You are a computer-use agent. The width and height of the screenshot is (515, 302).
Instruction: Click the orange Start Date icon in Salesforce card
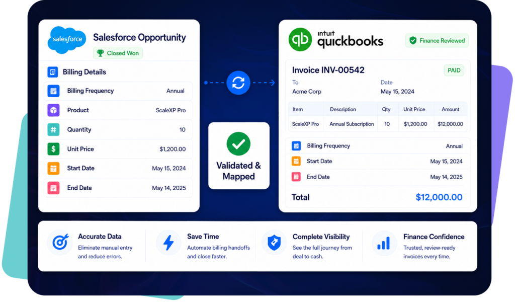click(53, 168)
